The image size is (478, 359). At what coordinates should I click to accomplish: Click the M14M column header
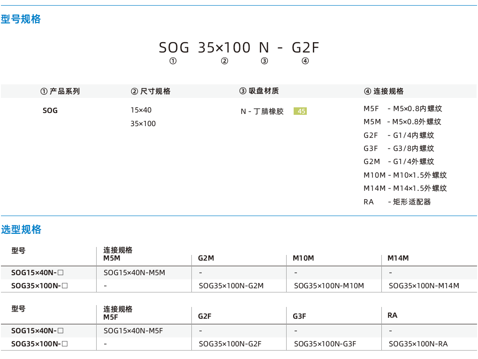point(398,258)
